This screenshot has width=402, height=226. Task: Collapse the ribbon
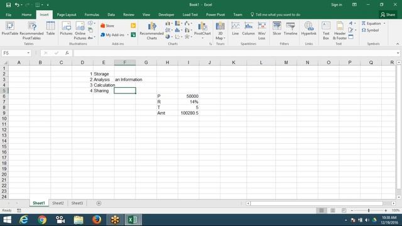pos(398,44)
